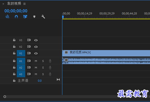Click the zoom scrollbar left handle
This screenshot has height=102, width=150.
click(x=5, y=97)
